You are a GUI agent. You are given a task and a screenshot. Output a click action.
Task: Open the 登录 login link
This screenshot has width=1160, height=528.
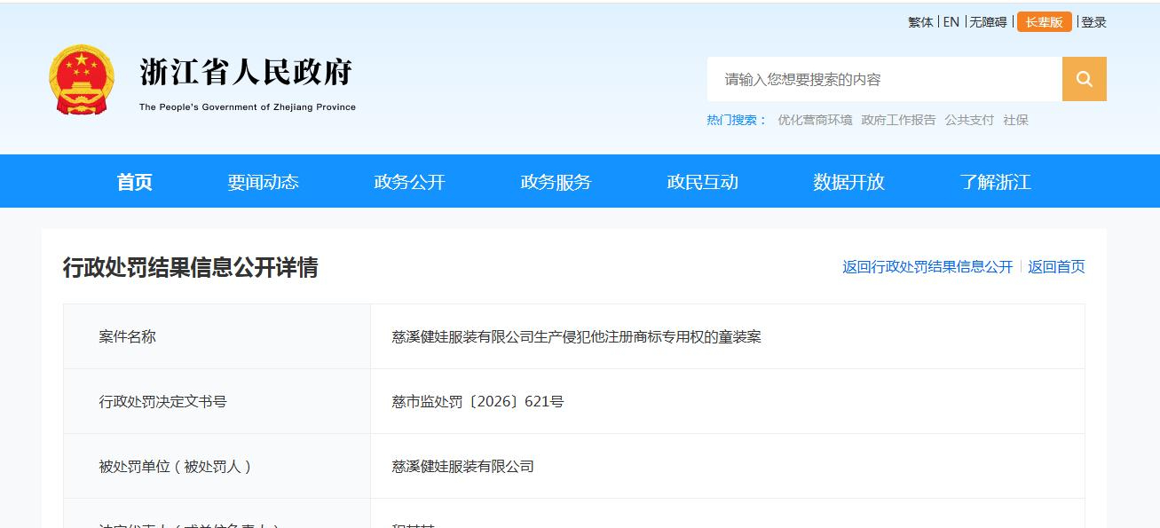coord(1094,22)
